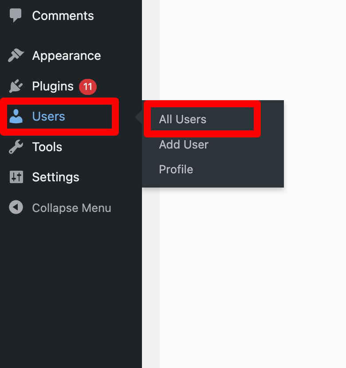Click the Comments speech bubble icon
This screenshot has width=346, height=368.
[x=16, y=15]
